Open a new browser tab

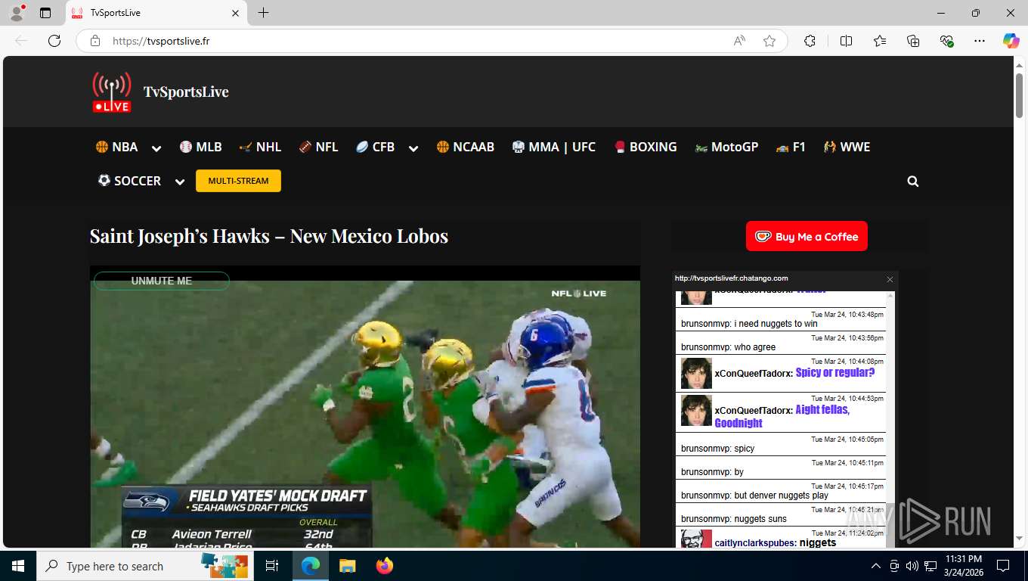point(263,13)
